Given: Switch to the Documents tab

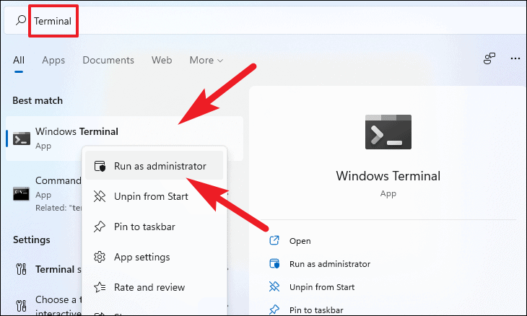Looking at the screenshot, I should click(108, 60).
